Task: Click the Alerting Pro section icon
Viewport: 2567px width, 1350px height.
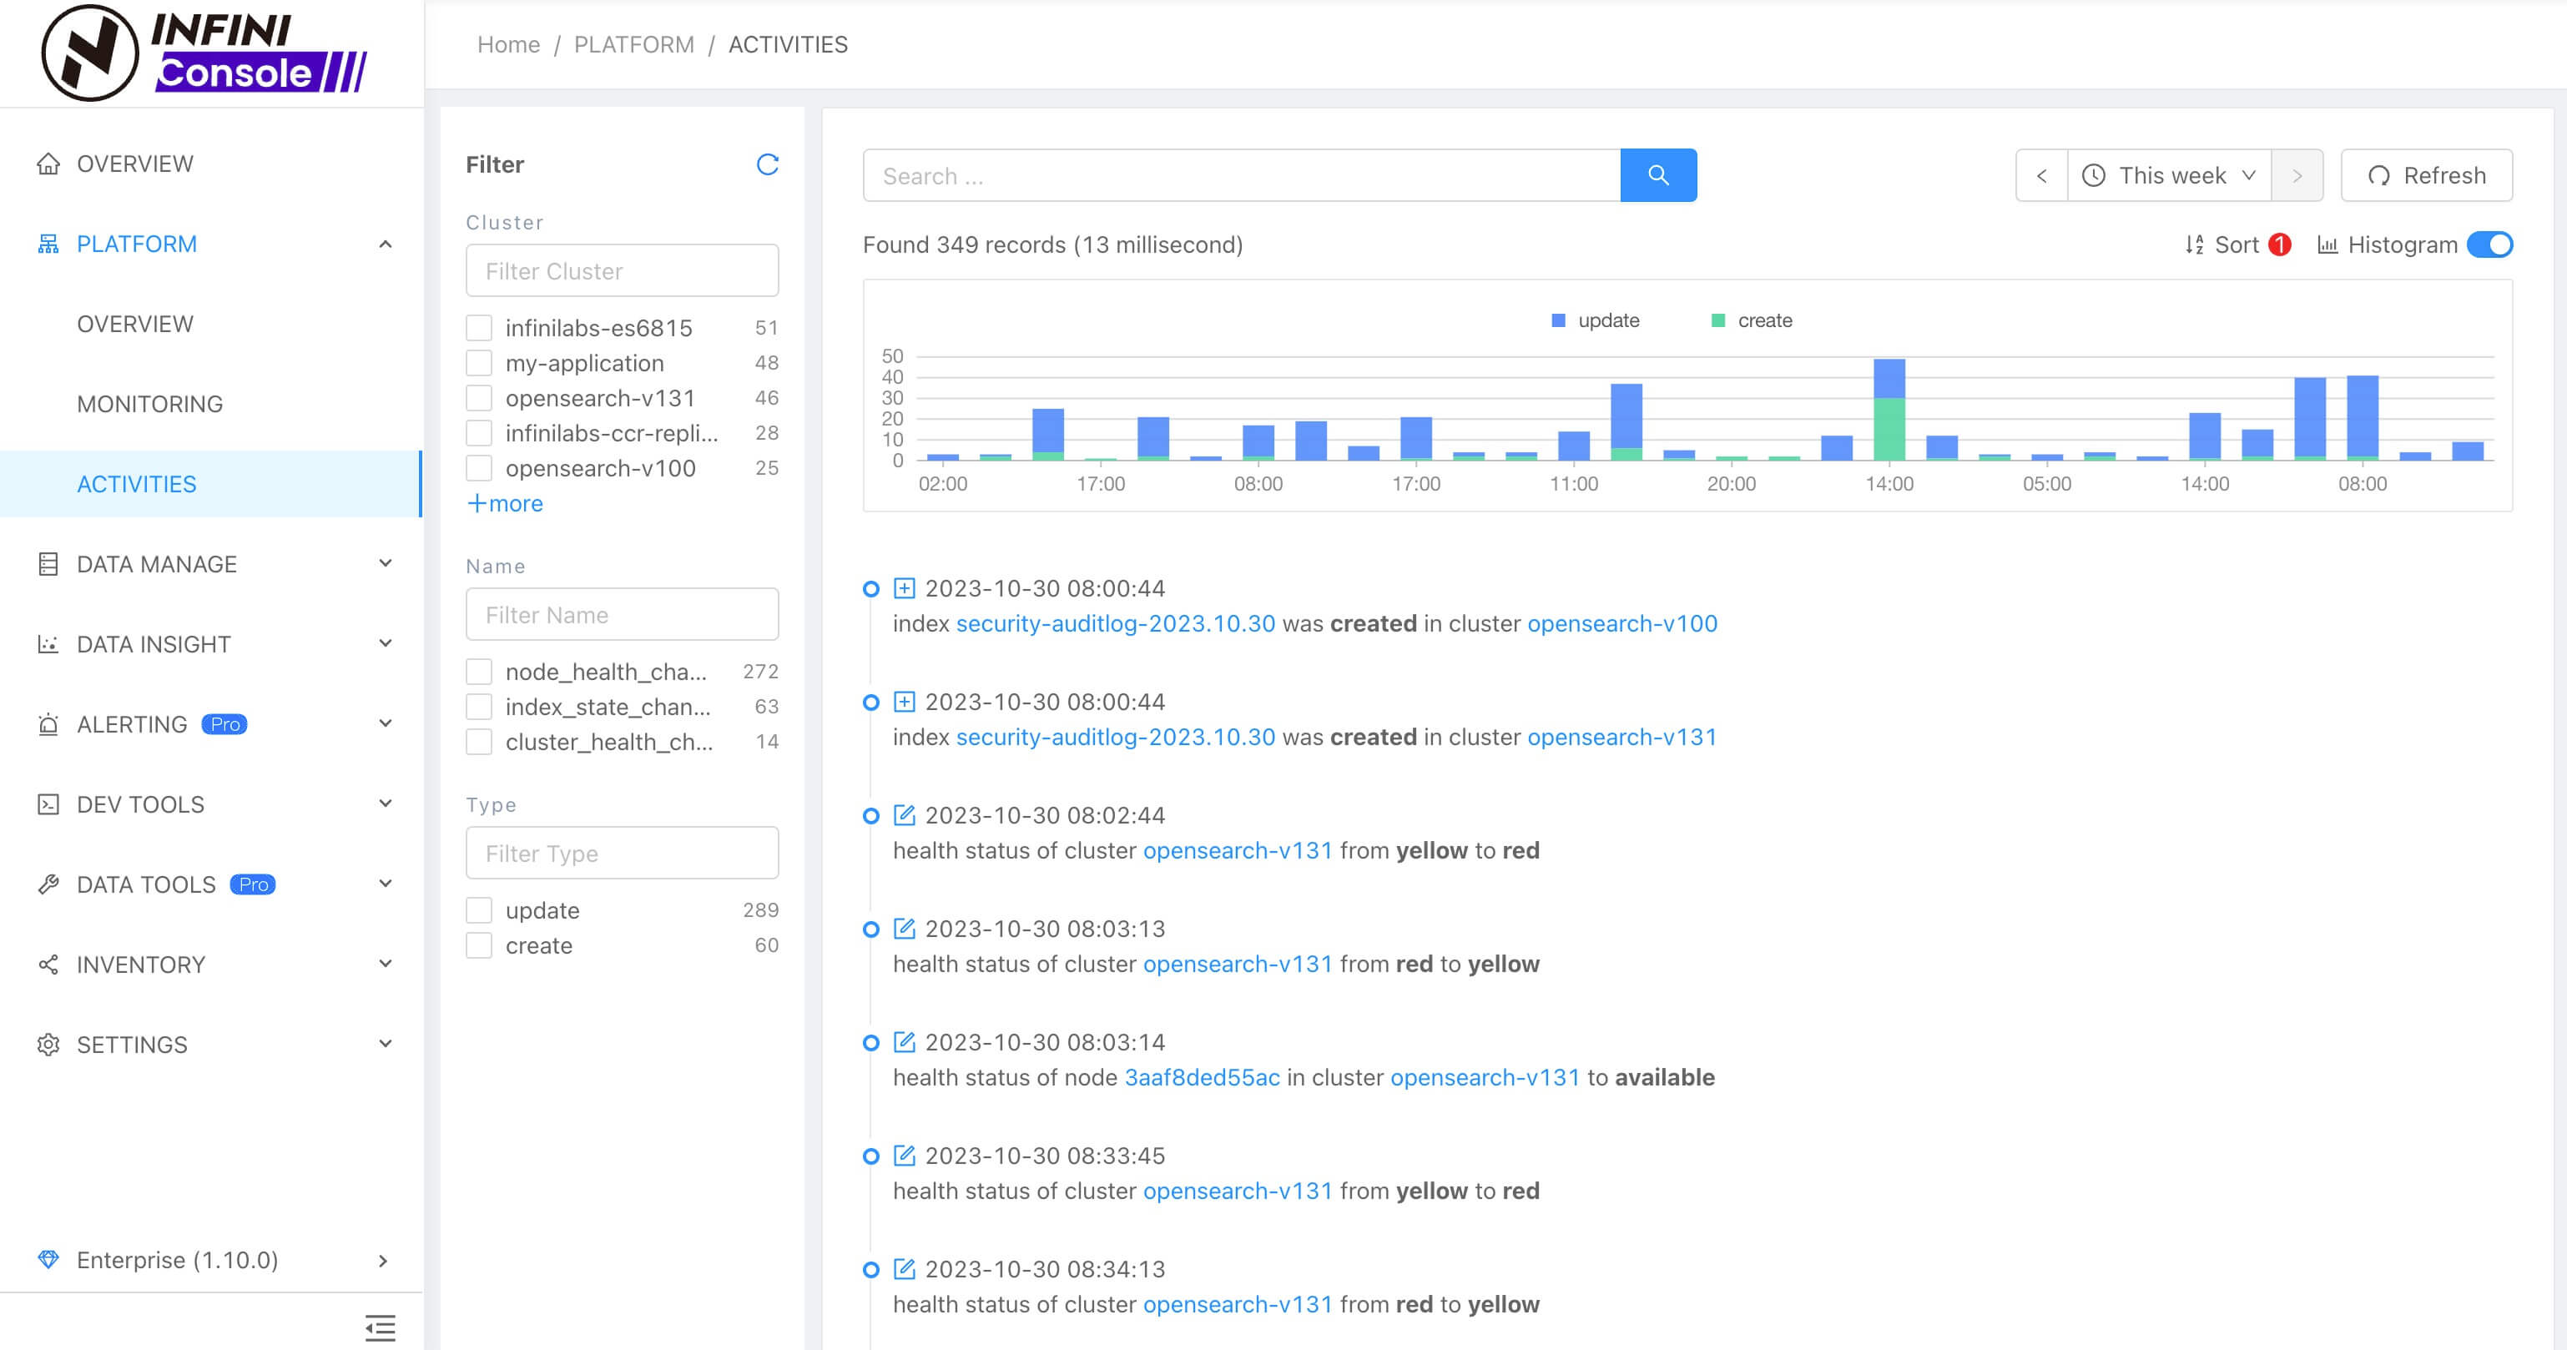Action: [x=46, y=723]
